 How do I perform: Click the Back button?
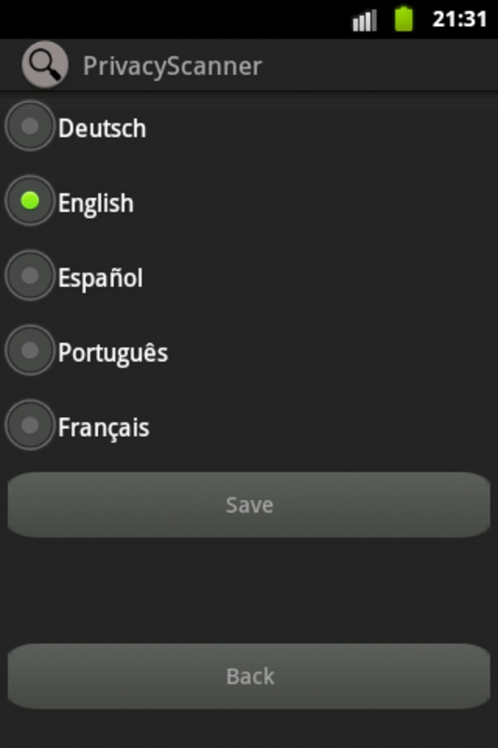[249, 676]
